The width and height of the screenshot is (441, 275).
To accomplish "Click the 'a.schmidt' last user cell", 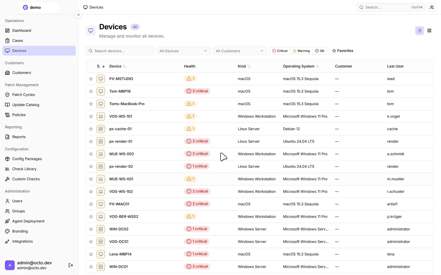I will click(x=396, y=154).
